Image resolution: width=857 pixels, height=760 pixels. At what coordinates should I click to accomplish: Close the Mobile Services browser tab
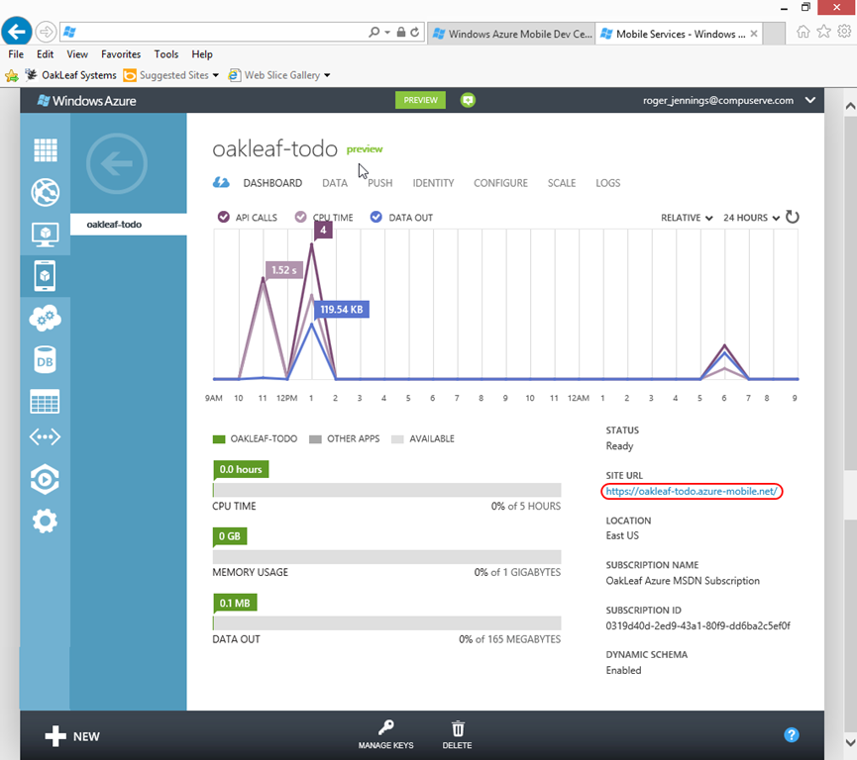754,34
